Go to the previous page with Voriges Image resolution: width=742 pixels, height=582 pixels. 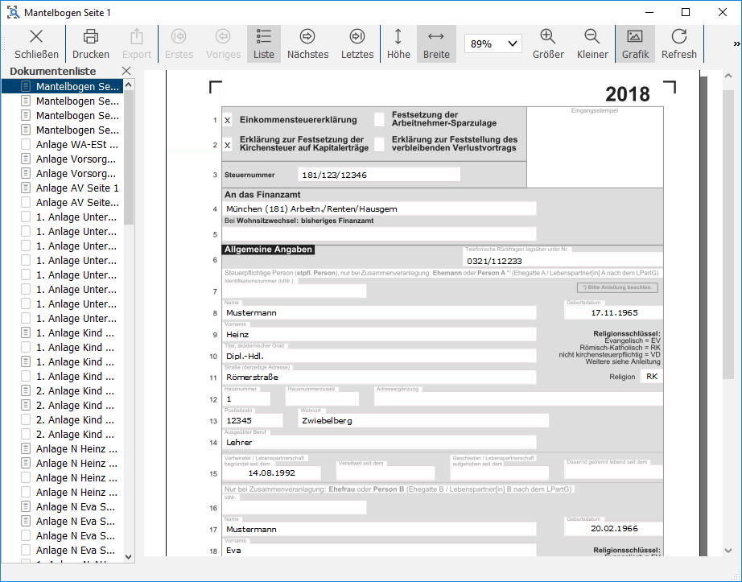click(223, 44)
